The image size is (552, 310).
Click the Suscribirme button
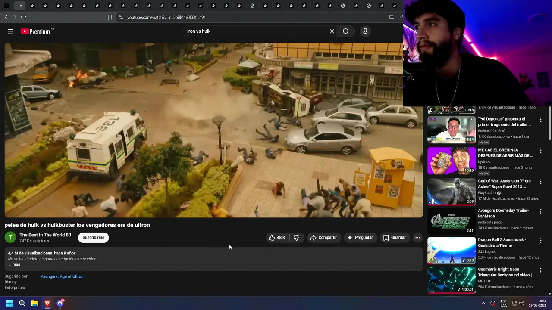94,238
